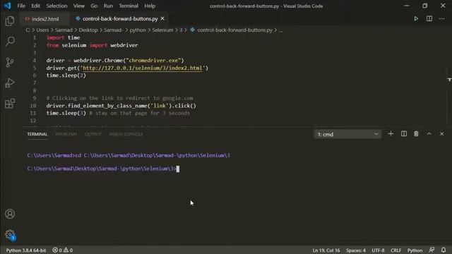Click 'Selenium' breadcrumb segment
The height and width of the screenshot is (254, 452).
(x=162, y=30)
